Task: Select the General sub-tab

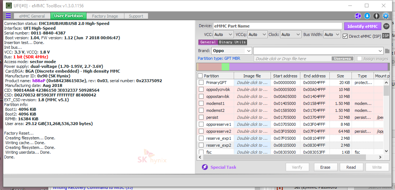Action: (208, 42)
